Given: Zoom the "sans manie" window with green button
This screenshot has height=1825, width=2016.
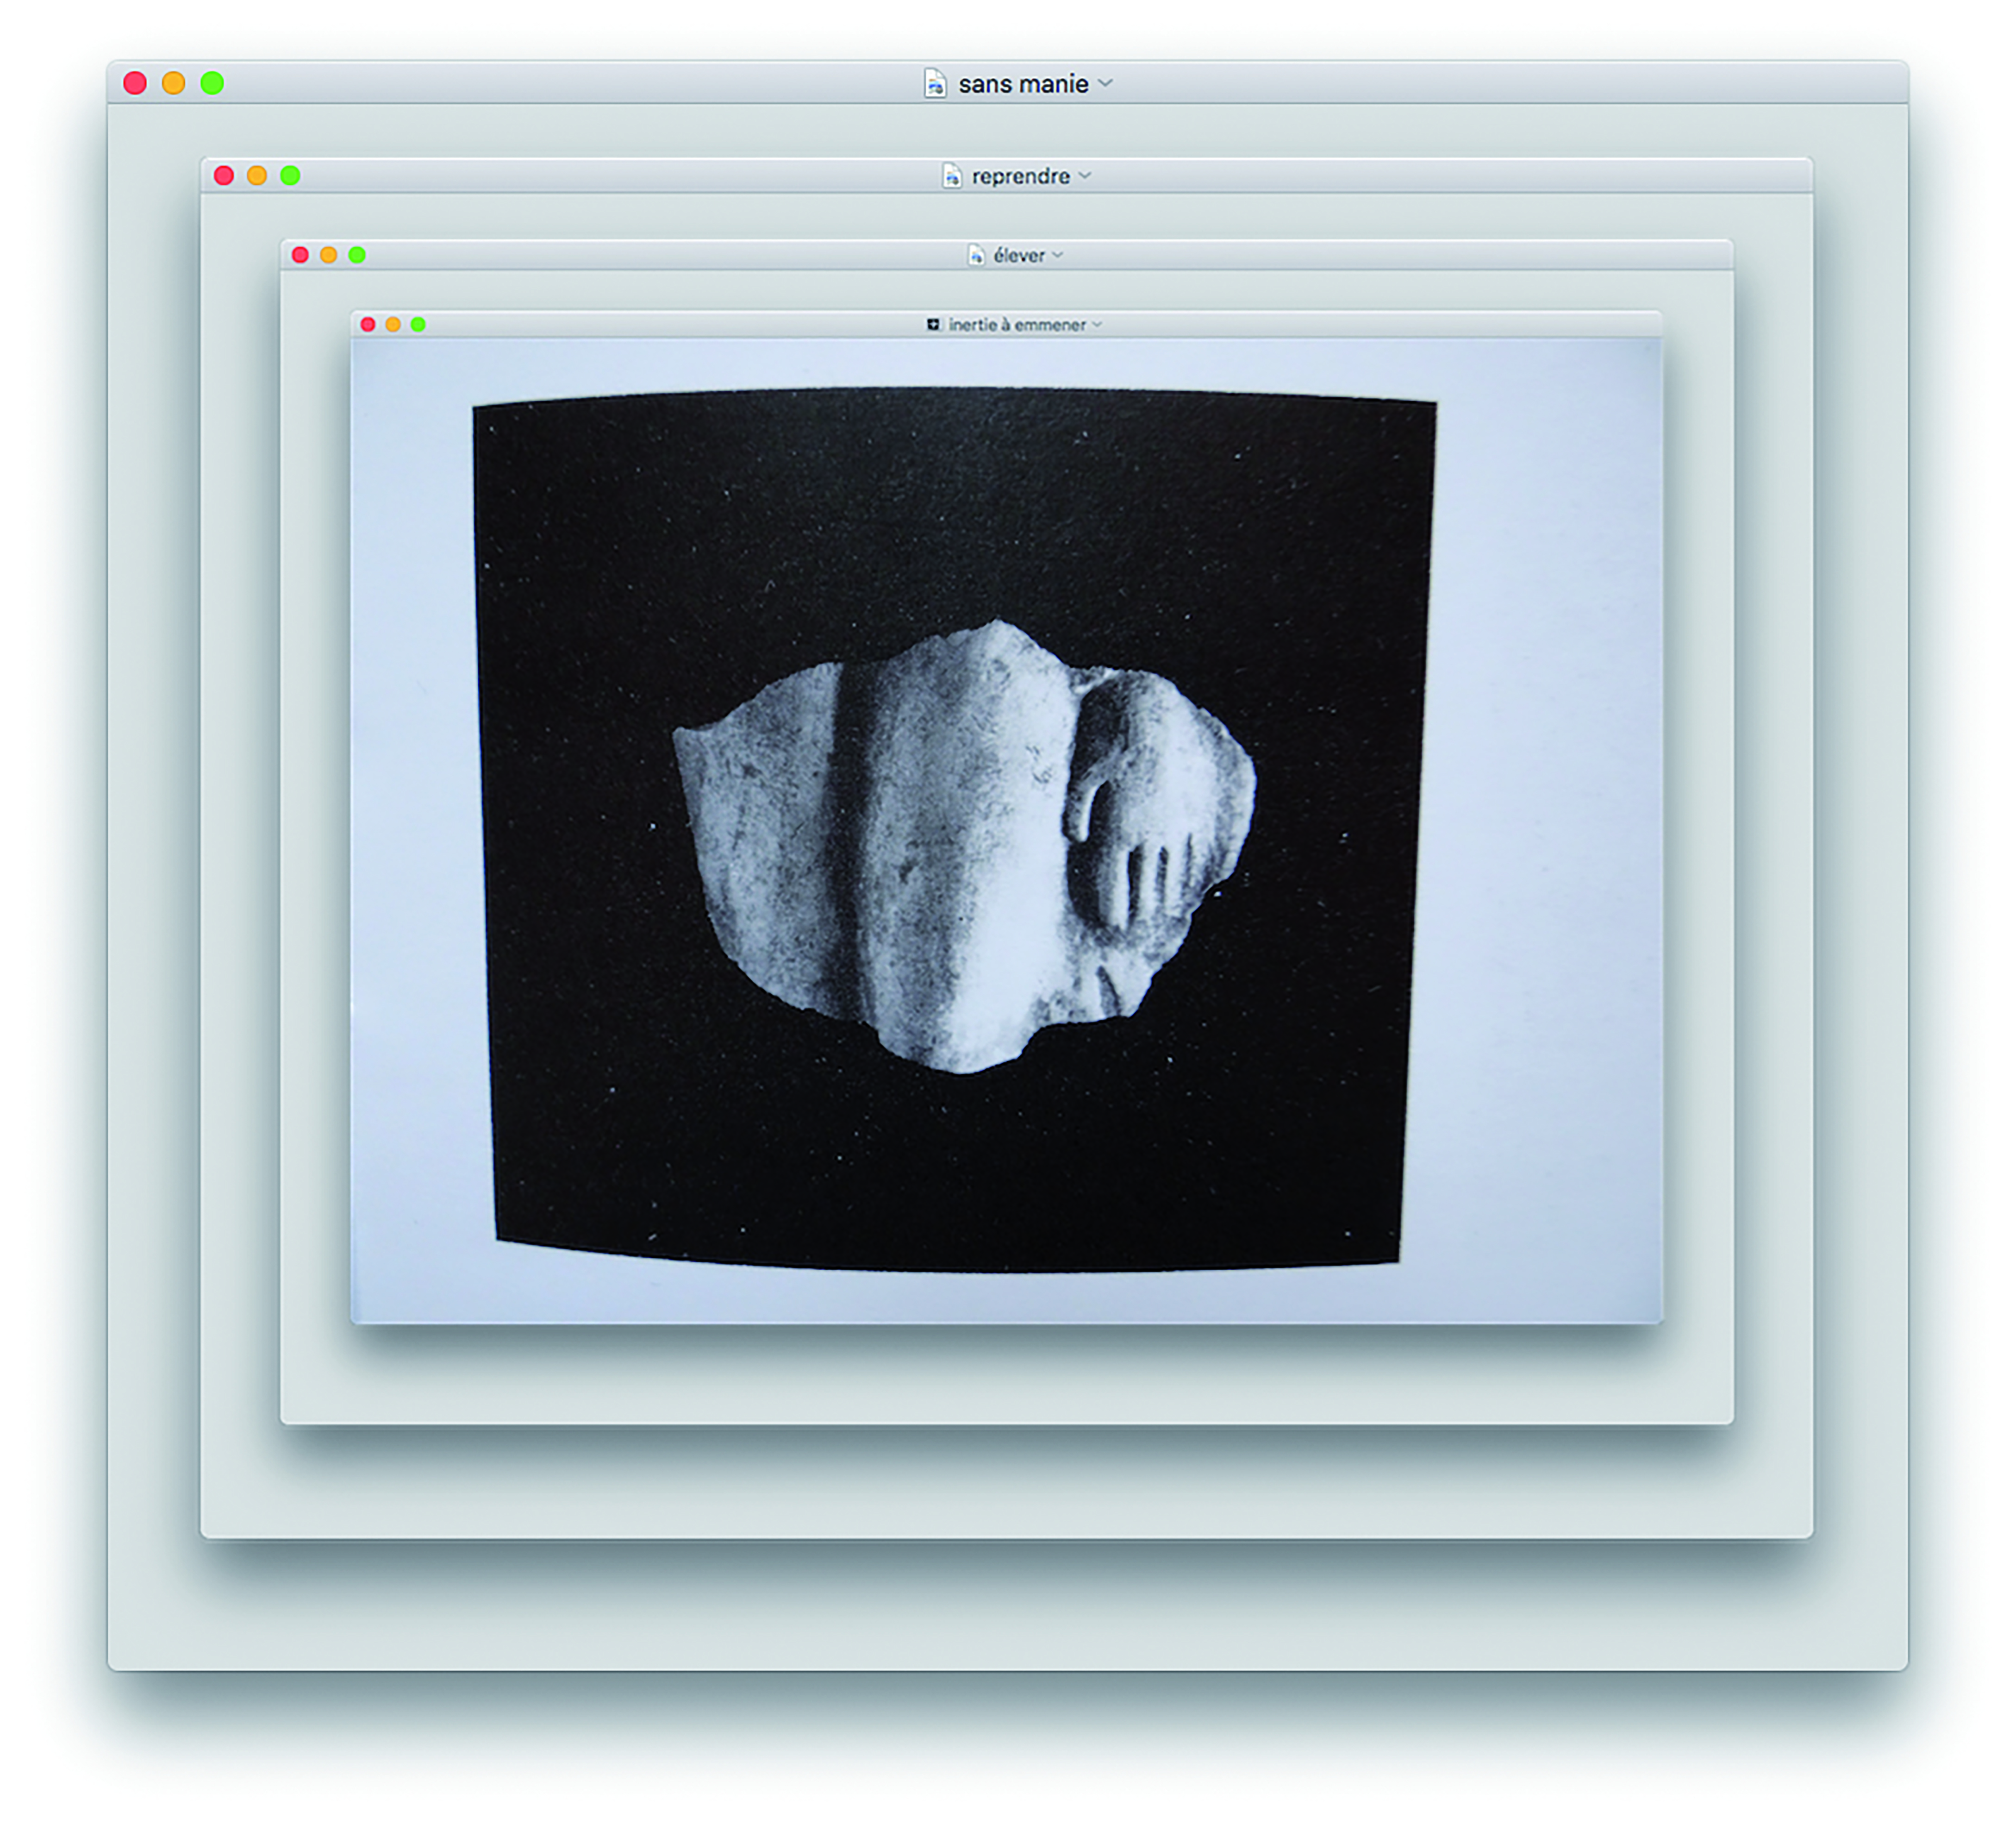Looking at the screenshot, I should coord(212,83).
